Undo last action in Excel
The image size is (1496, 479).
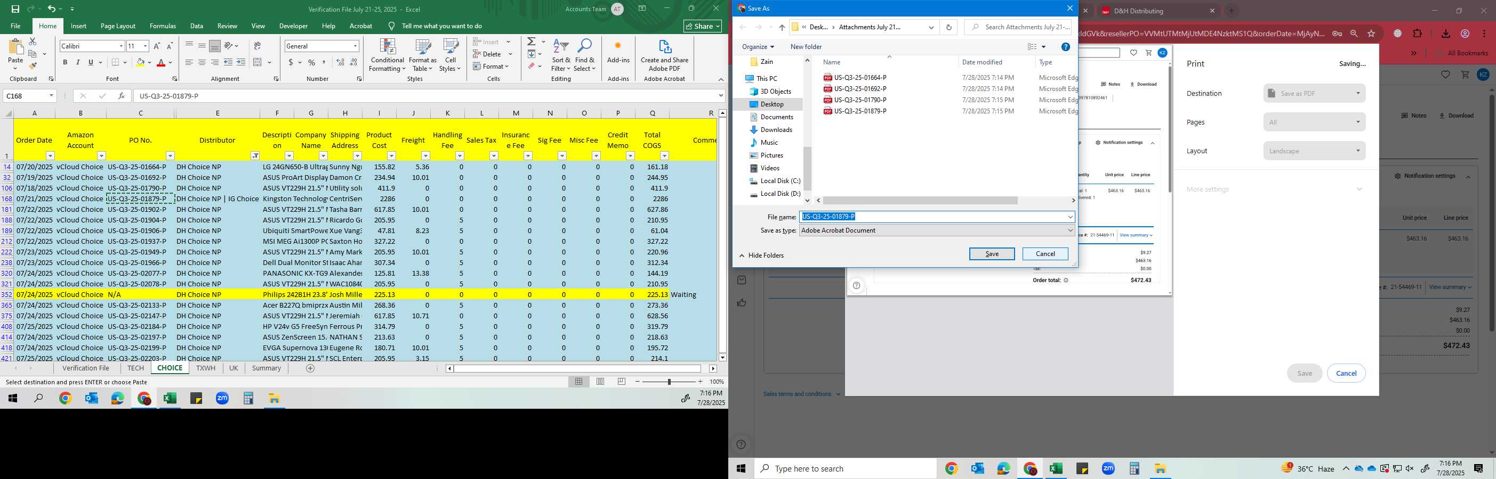point(52,9)
